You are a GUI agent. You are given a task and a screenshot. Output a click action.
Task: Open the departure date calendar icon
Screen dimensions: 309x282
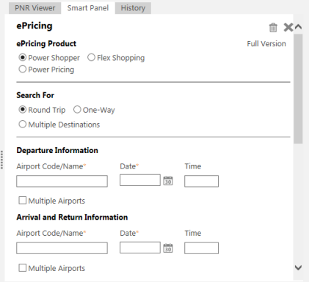pos(168,180)
